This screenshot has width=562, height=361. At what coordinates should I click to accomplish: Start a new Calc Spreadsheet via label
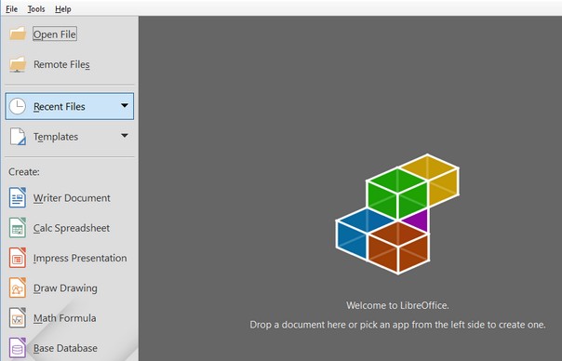coord(72,228)
